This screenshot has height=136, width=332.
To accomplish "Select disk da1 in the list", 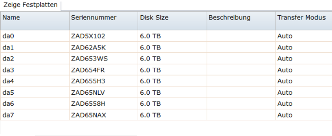I will (x=166, y=48).
